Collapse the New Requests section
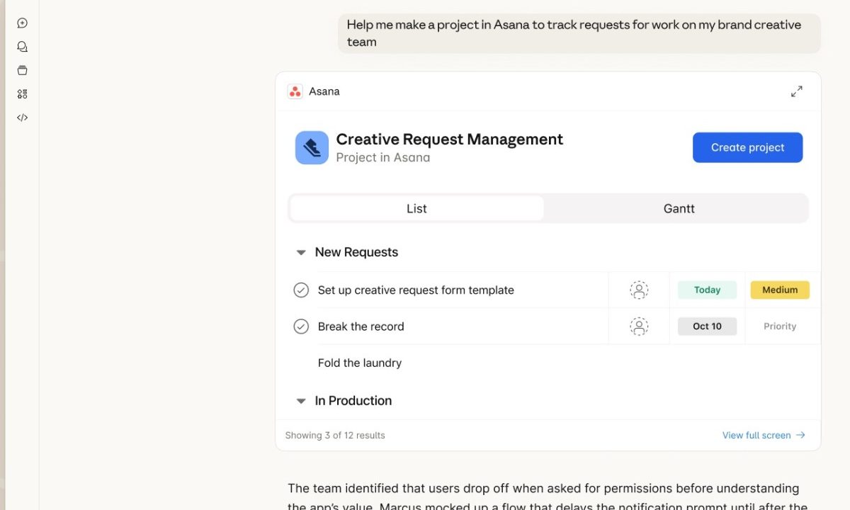This screenshot has height=510, width=850. pyautogui.click(x=300, y=252)
